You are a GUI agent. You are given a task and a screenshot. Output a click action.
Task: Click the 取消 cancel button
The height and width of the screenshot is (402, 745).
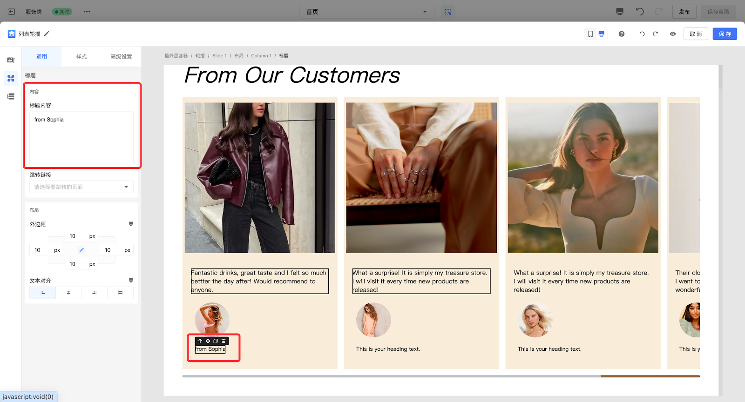tap(696, 34)
